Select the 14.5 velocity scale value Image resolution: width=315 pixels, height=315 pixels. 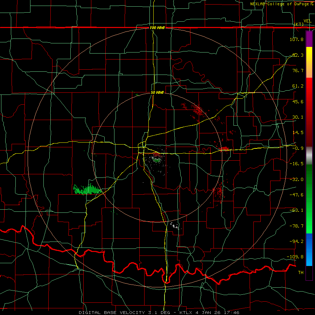[298, 133]
